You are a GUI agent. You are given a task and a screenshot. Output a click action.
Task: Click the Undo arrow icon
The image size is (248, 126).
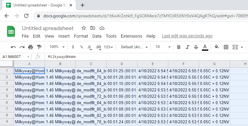pyautogui.click(x=13, y=47)
